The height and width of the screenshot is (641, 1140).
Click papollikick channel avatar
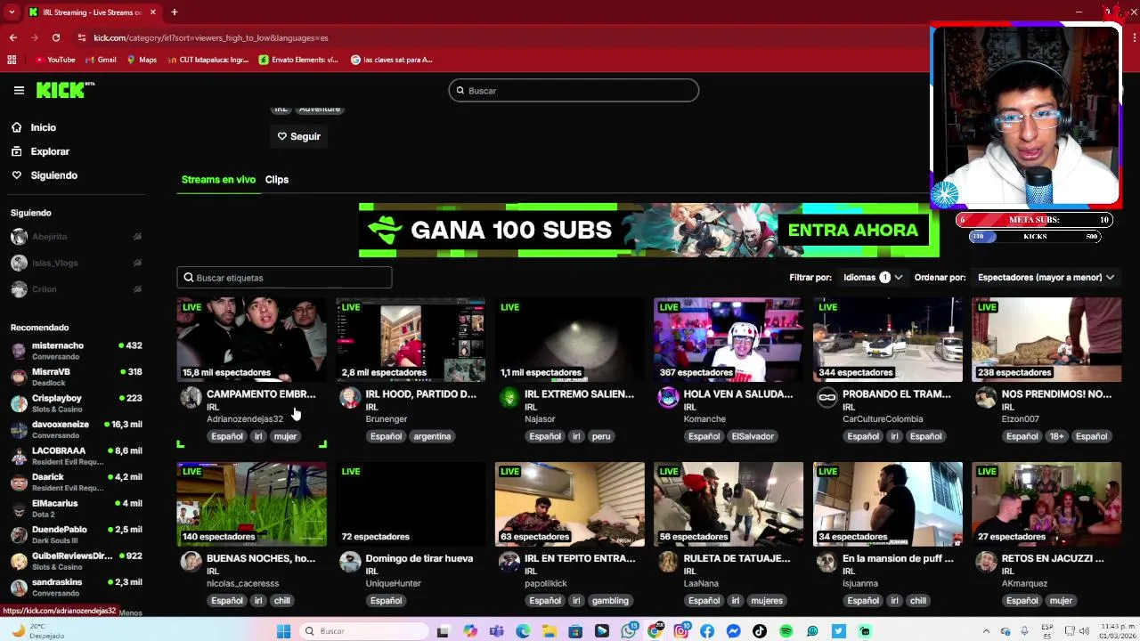point(509,562)
